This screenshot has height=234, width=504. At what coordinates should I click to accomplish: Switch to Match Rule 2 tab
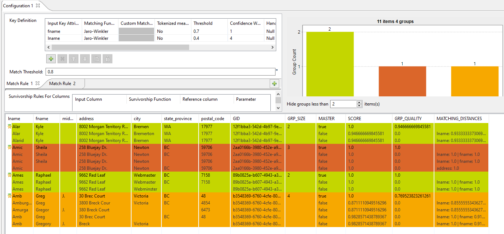tap(62, 84)
